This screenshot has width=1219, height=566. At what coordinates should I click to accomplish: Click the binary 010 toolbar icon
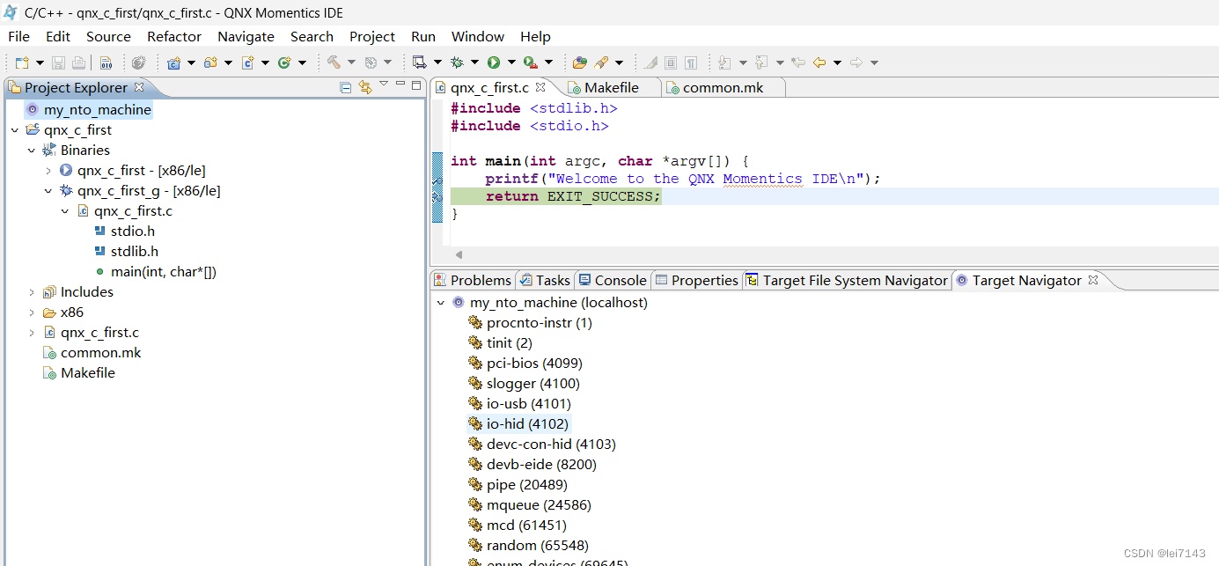[106, 62]
